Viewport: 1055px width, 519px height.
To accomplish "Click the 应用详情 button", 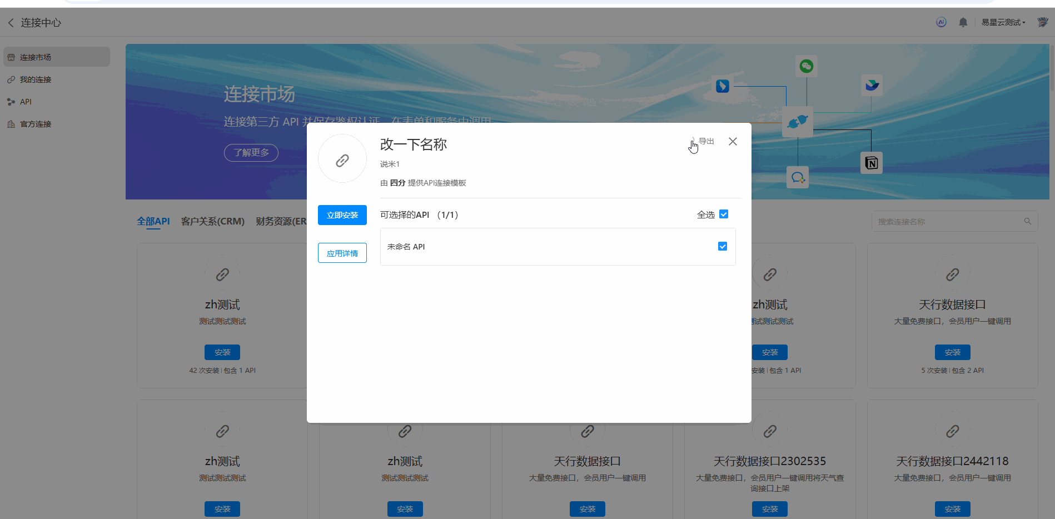I will (x=342, y=253).
